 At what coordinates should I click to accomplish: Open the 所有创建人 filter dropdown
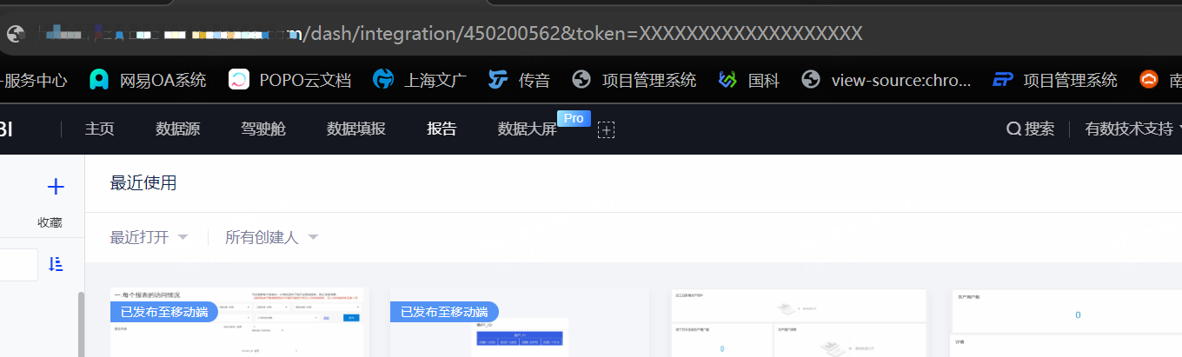click(271, 237)
